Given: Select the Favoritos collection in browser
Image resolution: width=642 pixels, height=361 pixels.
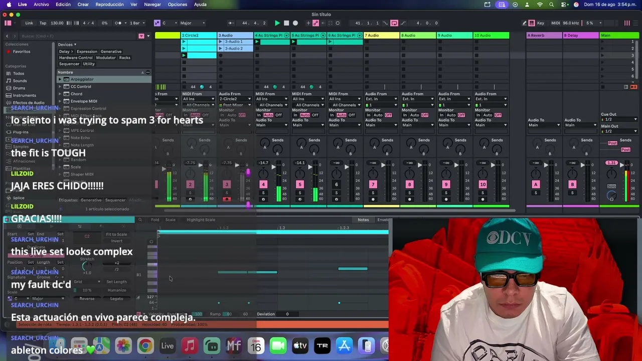Looking at the screenshot, I should click(22, 52).
